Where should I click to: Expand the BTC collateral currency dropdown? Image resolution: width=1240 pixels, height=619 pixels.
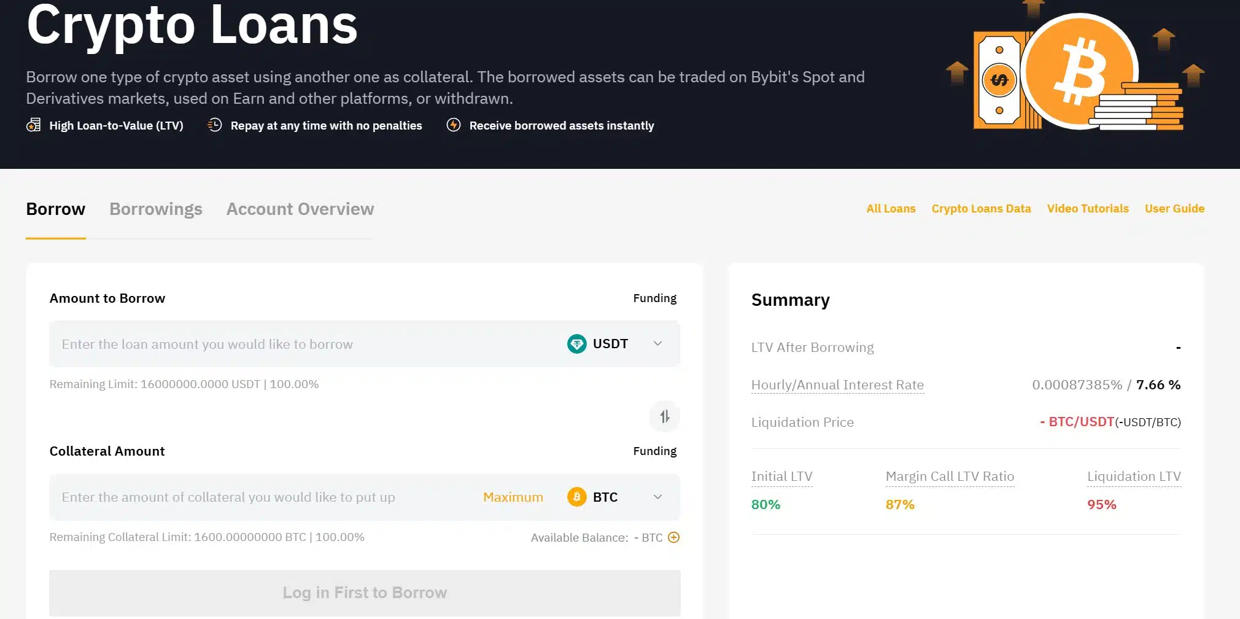pos(657,497)
